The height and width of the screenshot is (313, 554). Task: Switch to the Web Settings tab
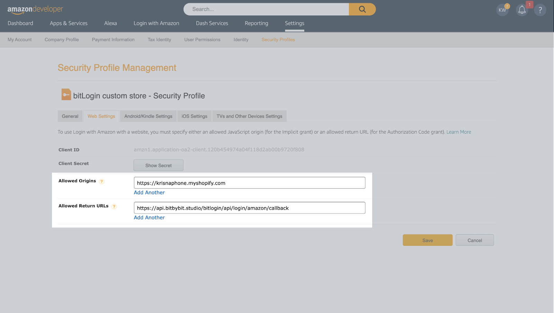pos(101,116)
